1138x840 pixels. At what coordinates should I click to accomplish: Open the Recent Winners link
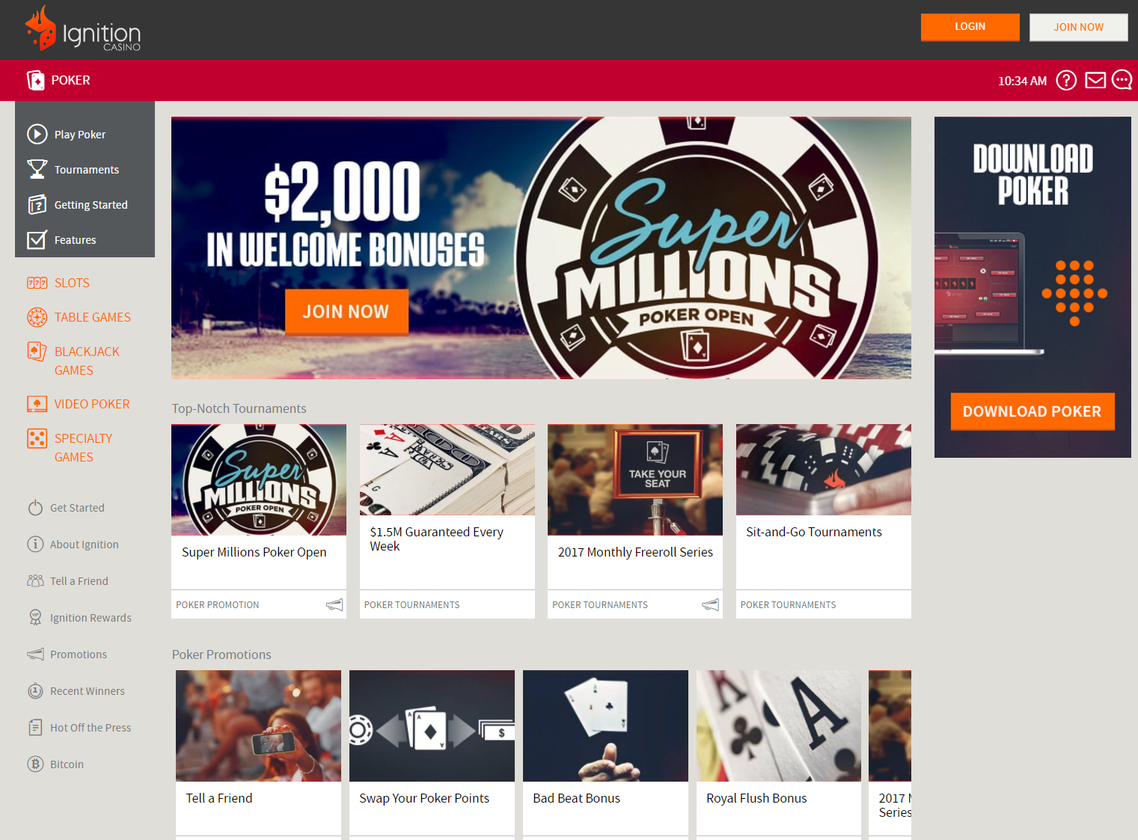pyautogui.click(x=87, y=691)
